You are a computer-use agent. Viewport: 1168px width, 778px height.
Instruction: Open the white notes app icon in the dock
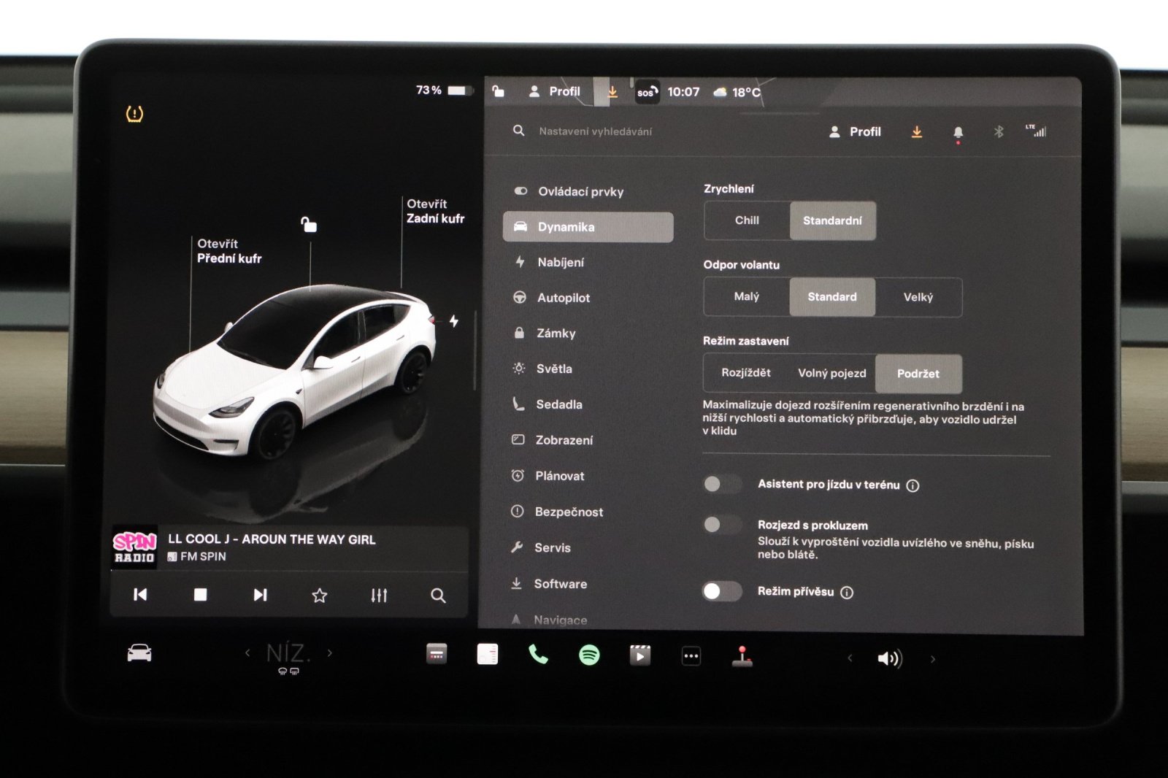488,654
